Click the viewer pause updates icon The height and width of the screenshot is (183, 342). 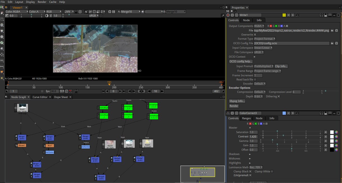[x=114, y=12]
